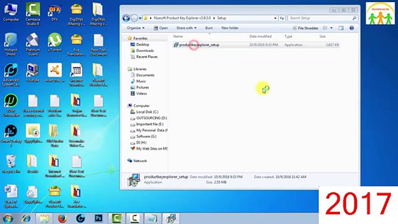Open Windows Explorer taskbar button
Screen dimensions: 398x224
click(x=44, y=218)
